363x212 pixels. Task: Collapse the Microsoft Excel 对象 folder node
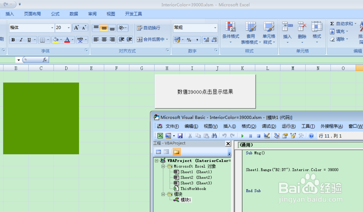[x=163, y=166]
